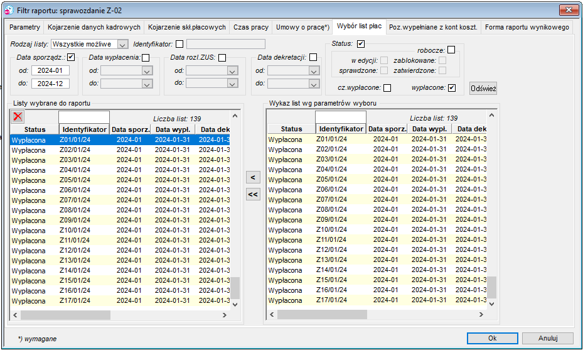583x350 pixels.
Task: Open the Kojarzenie skł.płacowych tab
Action: [186, 27]
